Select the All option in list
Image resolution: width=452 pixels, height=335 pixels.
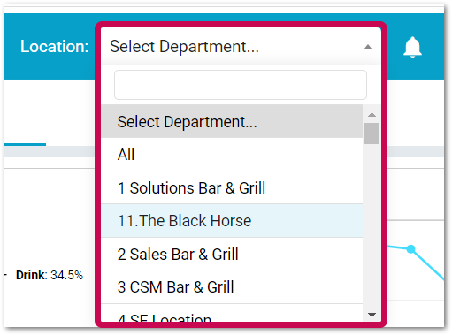point(232,155)
